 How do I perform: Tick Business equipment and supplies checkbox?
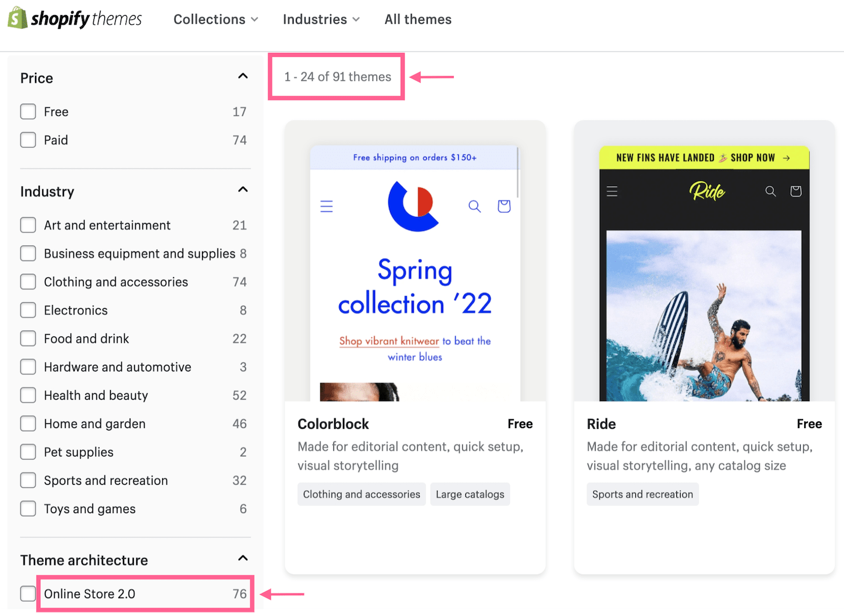[x=28, y=253]
